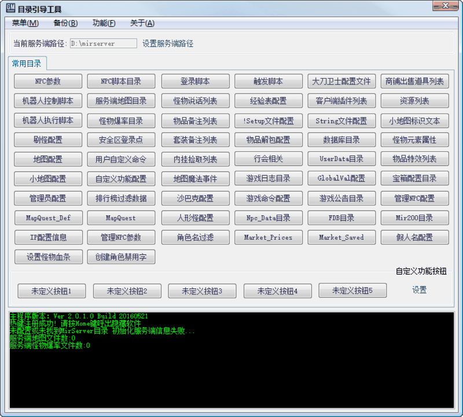463x417 pixels.
Task: Click the GM icon in the title bar
Action: pyautogui.click(x=8, y=7)
